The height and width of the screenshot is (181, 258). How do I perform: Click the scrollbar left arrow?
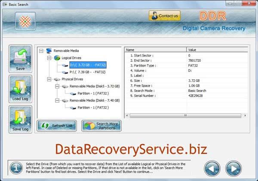(127, 115)
